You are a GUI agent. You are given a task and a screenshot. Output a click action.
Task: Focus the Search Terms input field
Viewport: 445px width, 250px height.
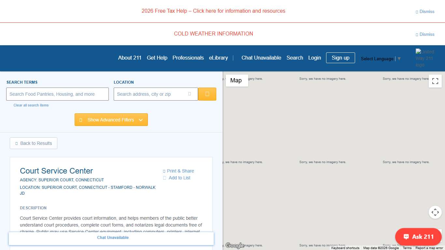point(57,94)
